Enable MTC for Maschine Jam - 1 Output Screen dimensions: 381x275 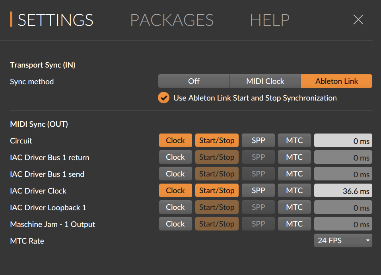tap(294, 224)
